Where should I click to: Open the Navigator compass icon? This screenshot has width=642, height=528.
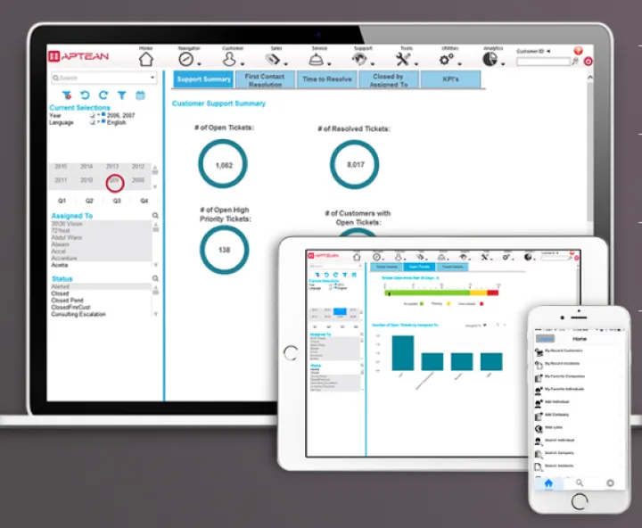186,60
